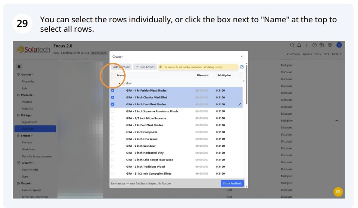This screenshot has width=358, height=208.
Task: Open Lists in sidebar
Action: coord(24,89)
